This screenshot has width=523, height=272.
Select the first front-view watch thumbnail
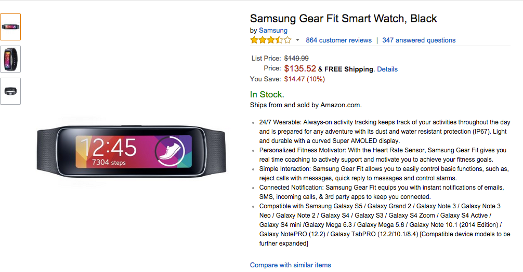(10, 27)
